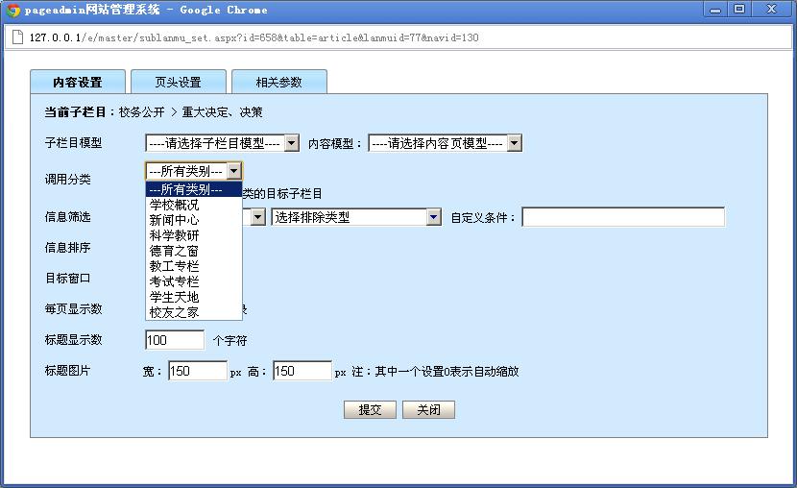Image resolution: width=797 pixels, height=488 pixels.
Task: Select the 内容设置 tab
Action: 77,83
